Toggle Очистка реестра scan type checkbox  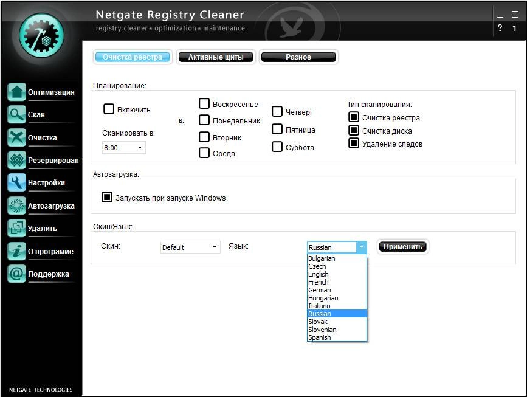[x=354, y=117]
